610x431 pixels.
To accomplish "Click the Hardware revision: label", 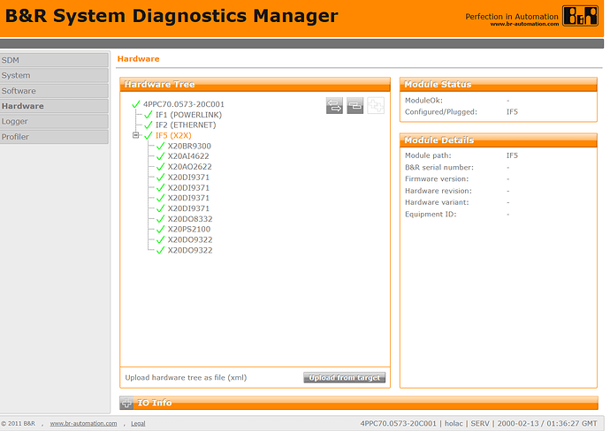I will click(438, 191).
